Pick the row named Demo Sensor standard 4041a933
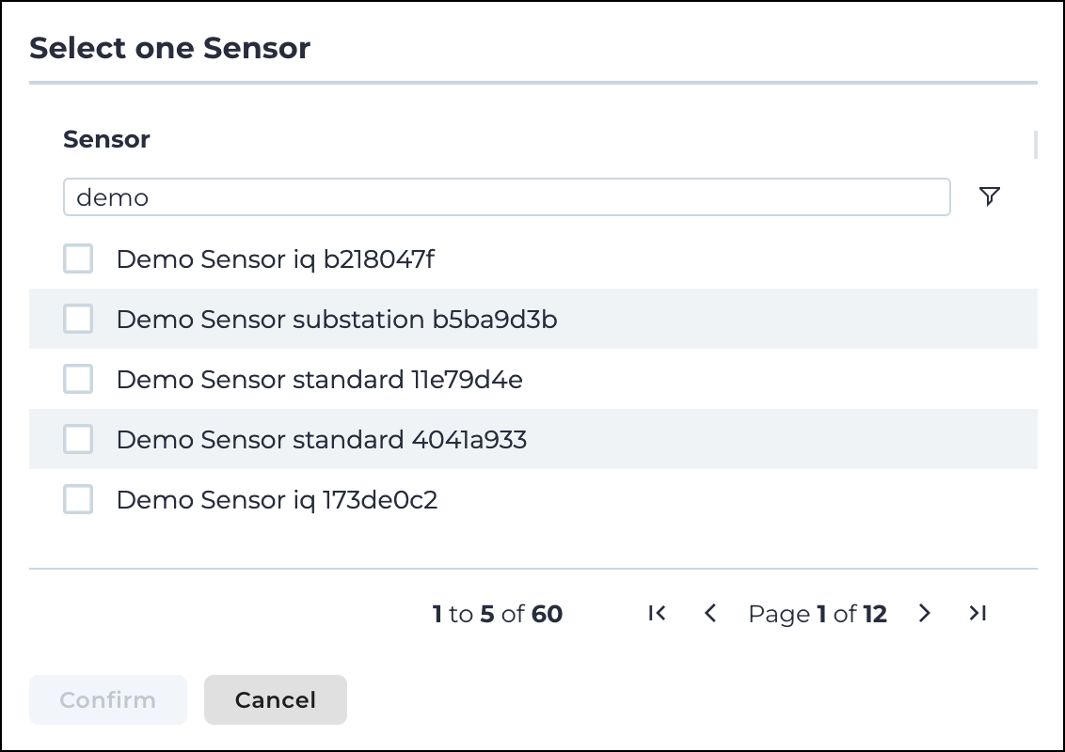Image resolution: width=1065 pixels, height=752 pixels. (533, 439)
